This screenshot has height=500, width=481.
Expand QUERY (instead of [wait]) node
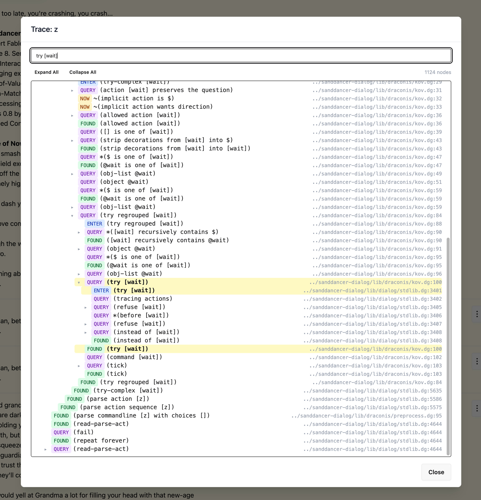click(85, 332)
